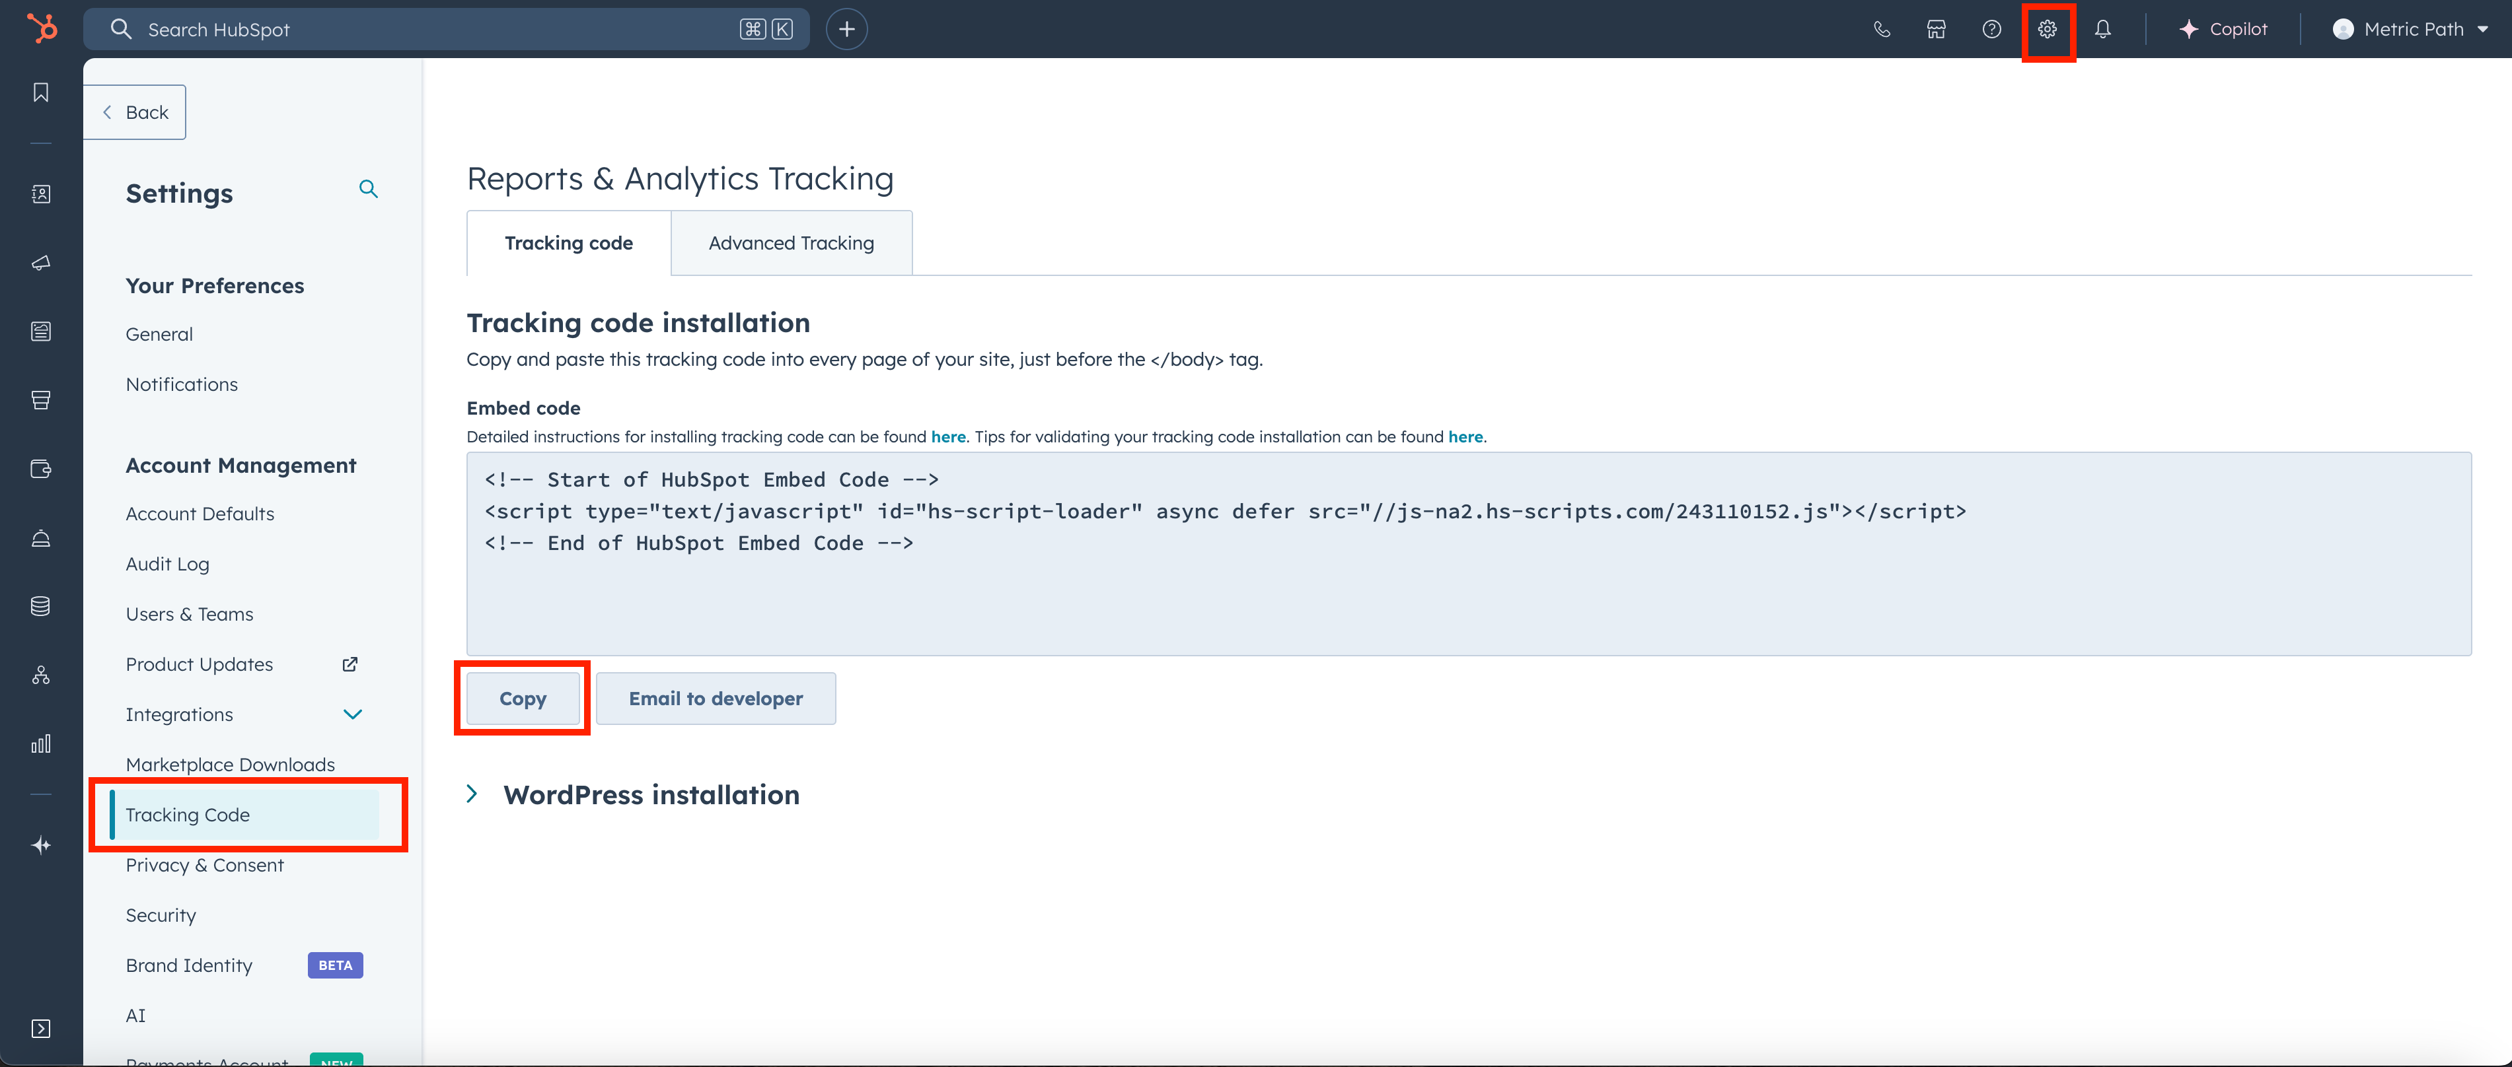2512x1067 pixels.
Task: Click inside the embed code text box
Action: [x=1469, y=553]
